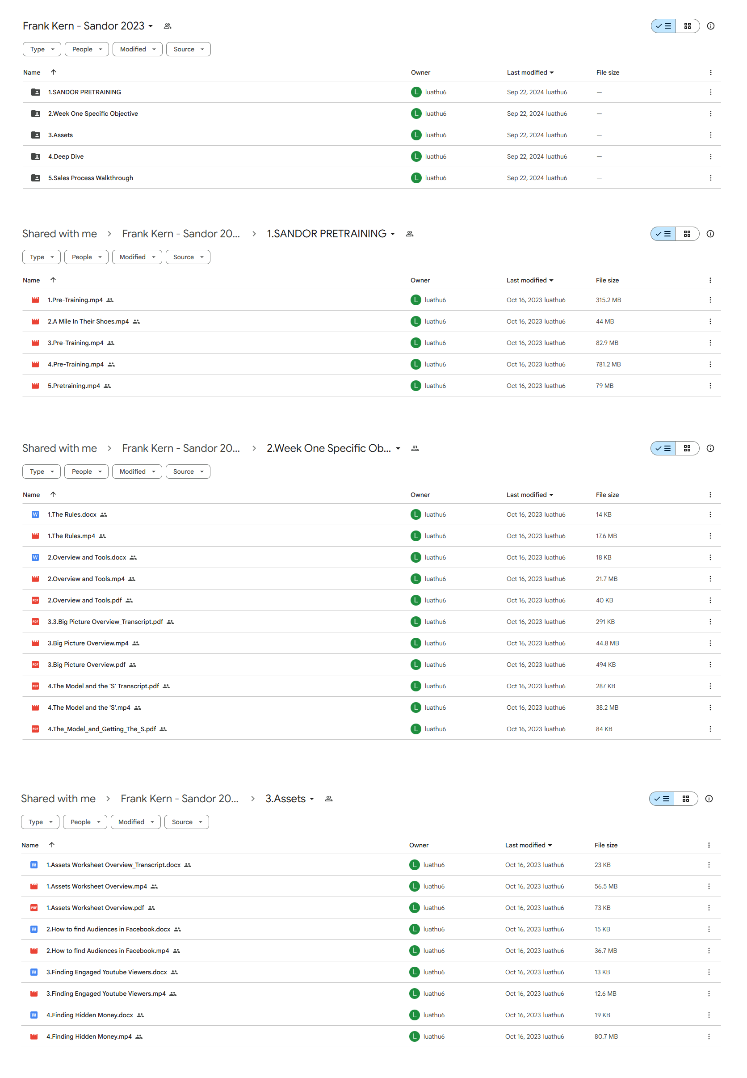747x1078 pixels.
Task: Select the 4.The Model and the 'S'.mp4 row
Action: pyautogui.click(x=372, y=708)
